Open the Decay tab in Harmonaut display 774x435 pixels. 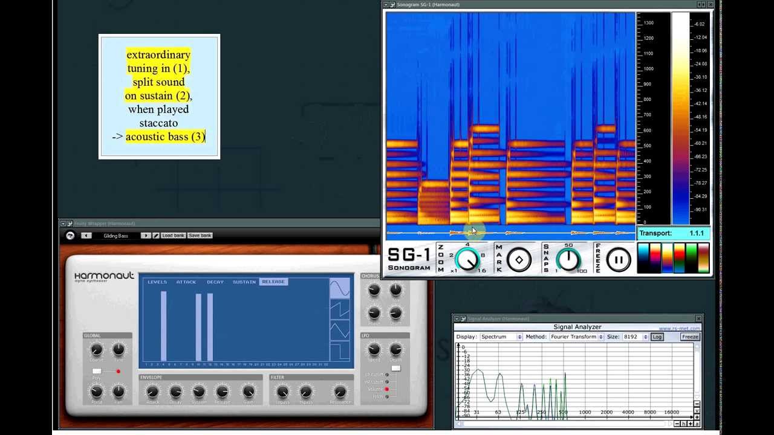pos(215,282)
